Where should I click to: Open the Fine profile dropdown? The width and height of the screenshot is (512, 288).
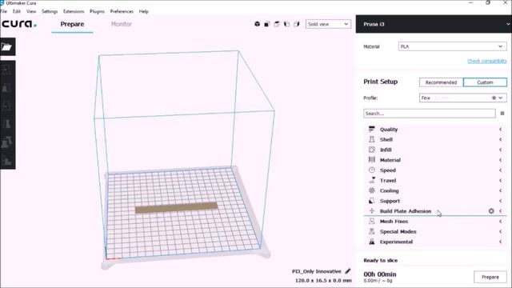click(462, 98)
